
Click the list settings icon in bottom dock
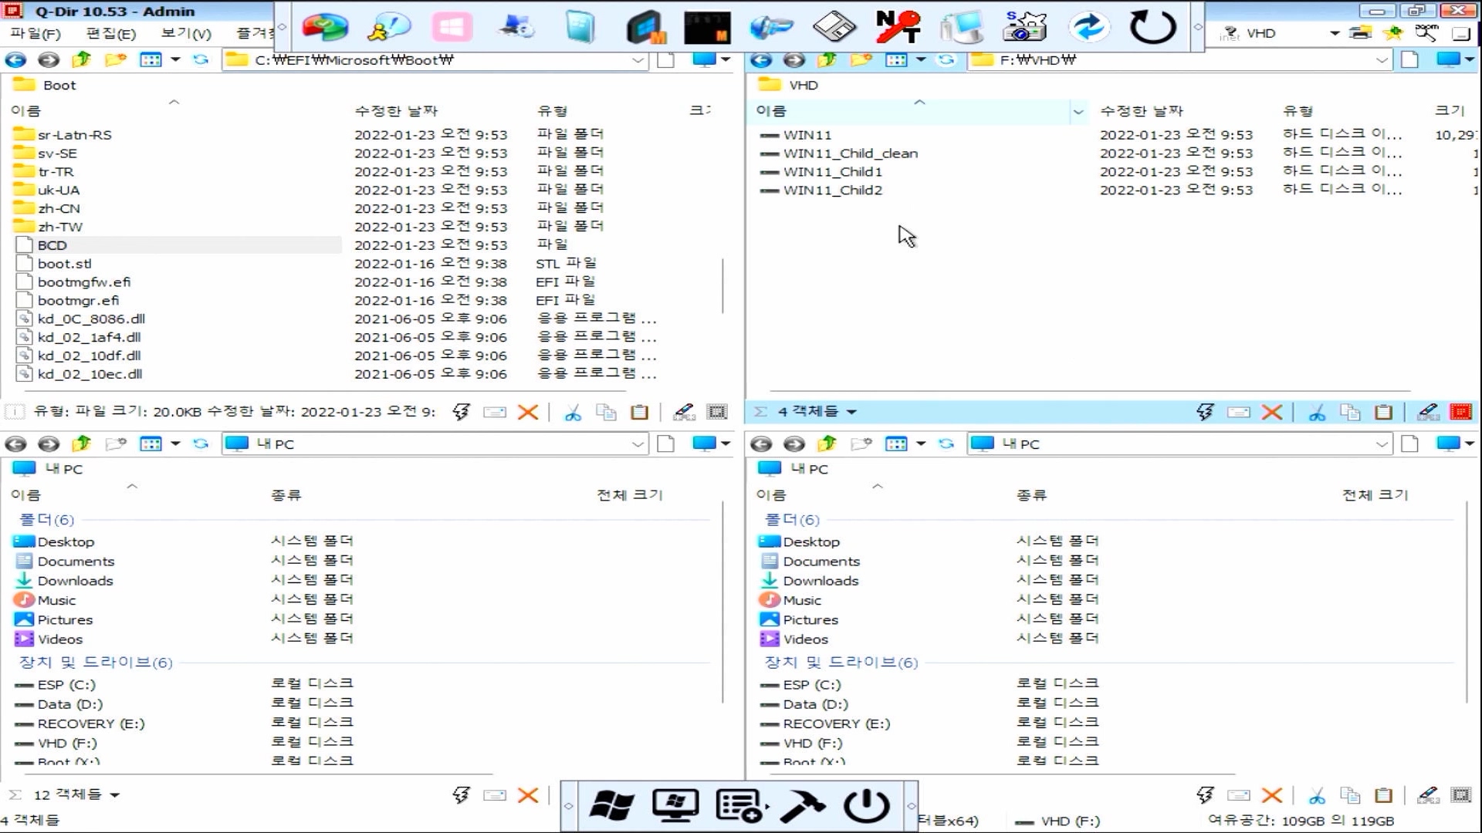click(740, 806)
